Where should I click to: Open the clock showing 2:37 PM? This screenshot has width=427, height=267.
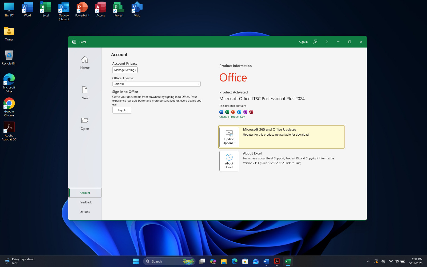[416, 261]
